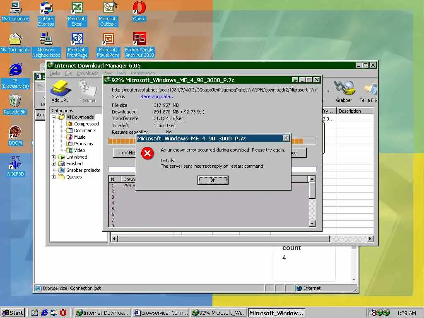Screen dimensions: 424x318
Task: Select the Programs category
Action: (x=83, y=144)
